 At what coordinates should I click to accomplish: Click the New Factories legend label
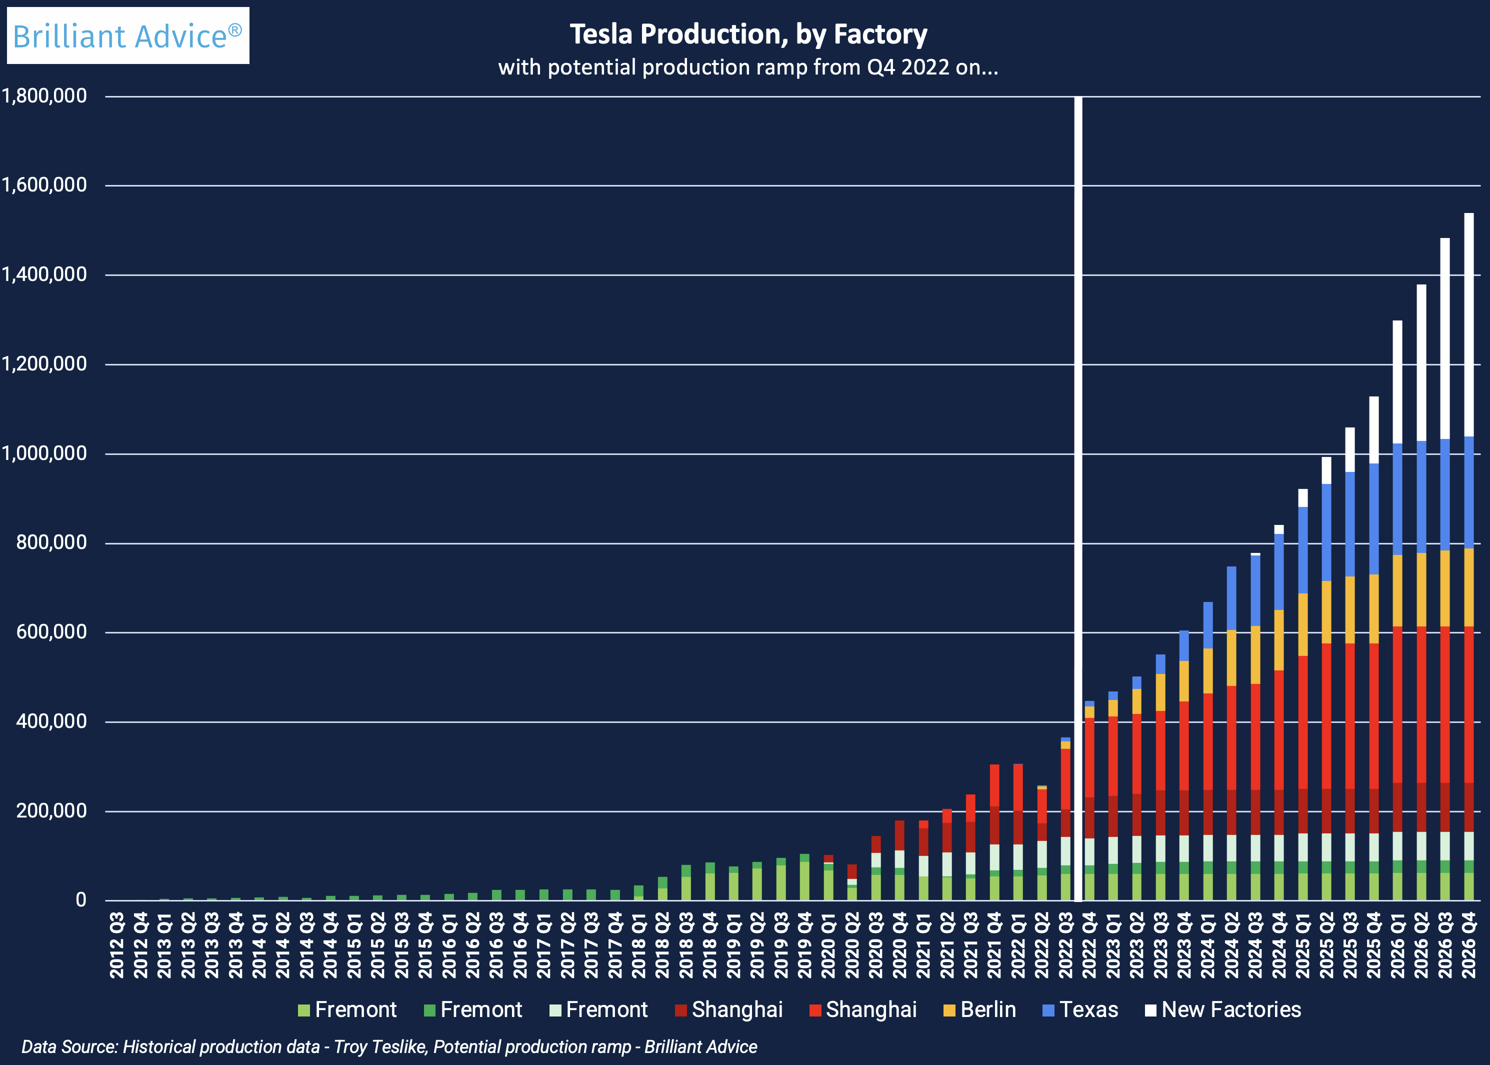(x=1231, y=1009)
